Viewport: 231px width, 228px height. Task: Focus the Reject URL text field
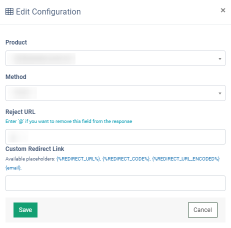[x=115, y=136]
